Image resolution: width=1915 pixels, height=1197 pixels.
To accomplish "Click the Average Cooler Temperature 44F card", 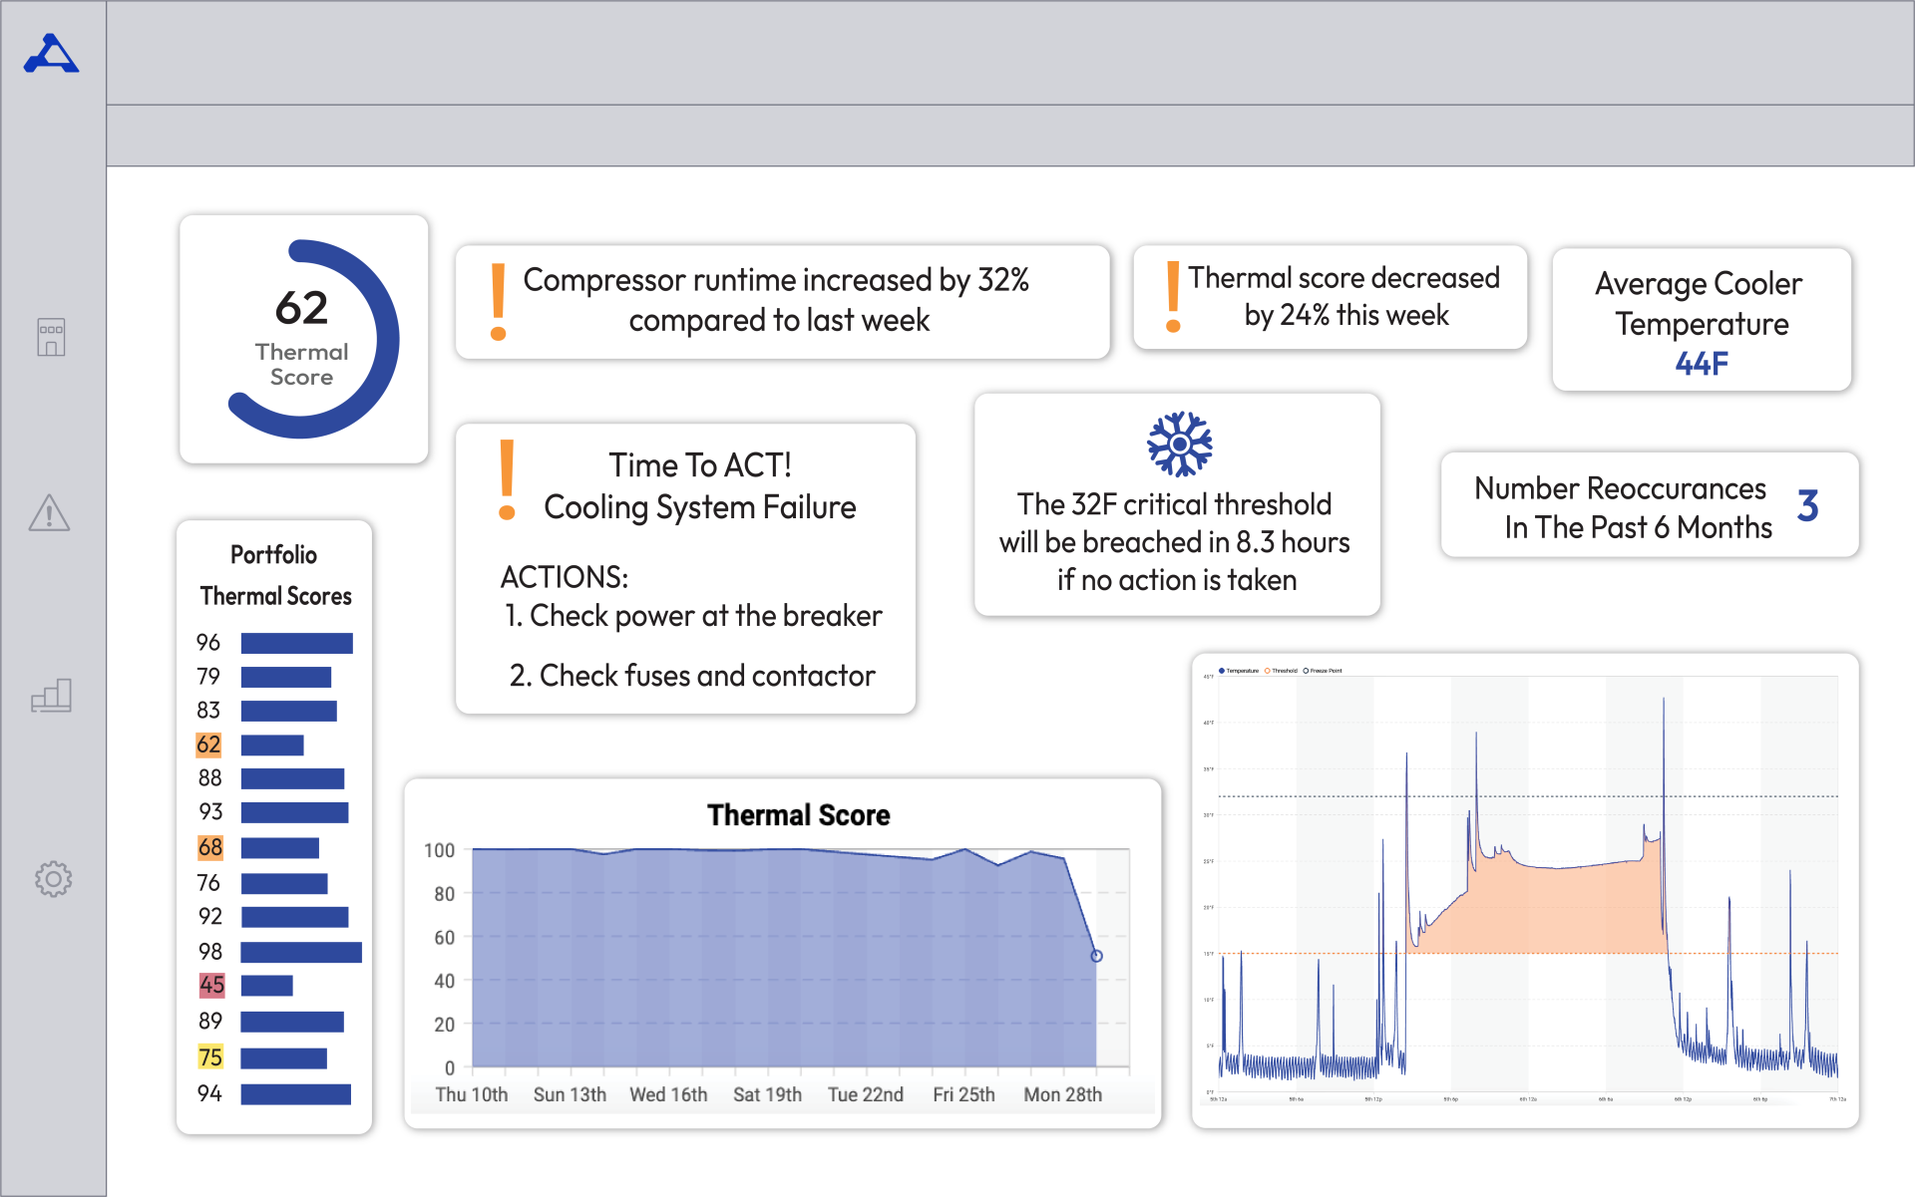I will pos(1701,321).
